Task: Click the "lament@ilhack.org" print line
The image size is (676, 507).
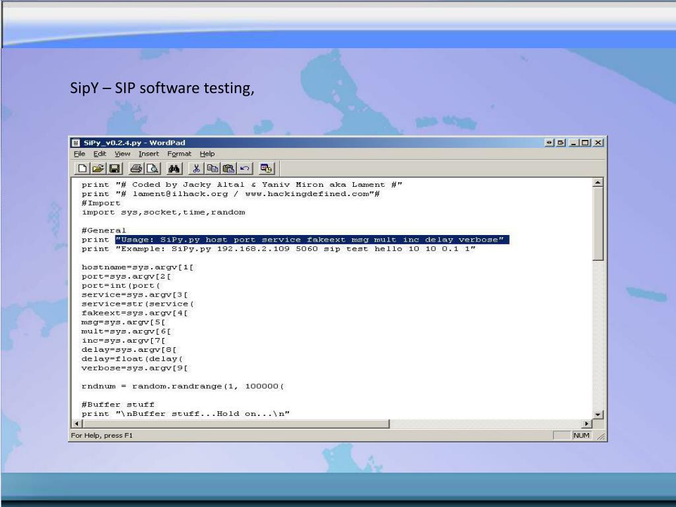Action: pos(230,194)
